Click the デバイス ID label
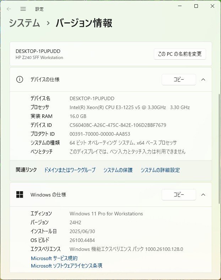The width and height of the screenshot is (221, 280). point(41,125)
